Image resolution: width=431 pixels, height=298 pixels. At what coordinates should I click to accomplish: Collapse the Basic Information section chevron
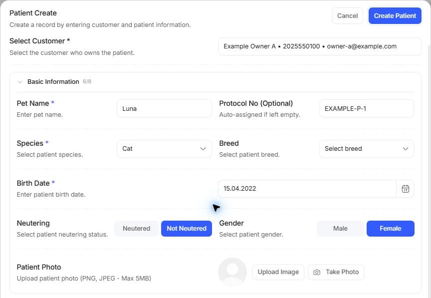(20, 82)
